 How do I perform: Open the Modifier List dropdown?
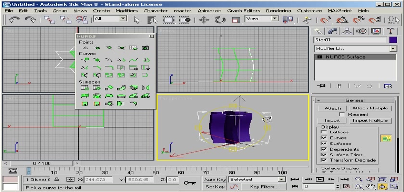393,48
